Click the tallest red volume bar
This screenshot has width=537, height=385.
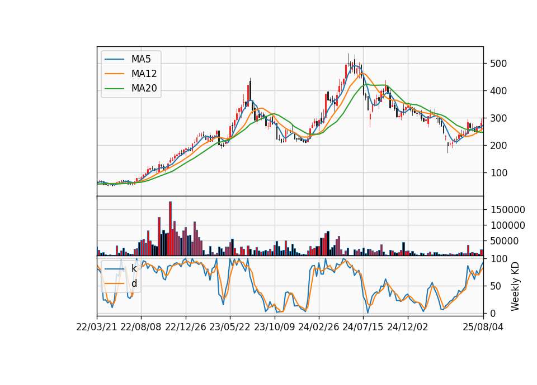[170, 229]
